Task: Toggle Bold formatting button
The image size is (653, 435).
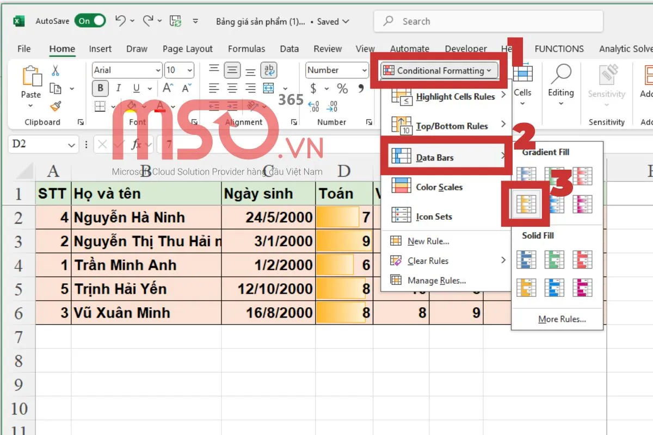Action: pyautogui.click(x=100, y=88)
